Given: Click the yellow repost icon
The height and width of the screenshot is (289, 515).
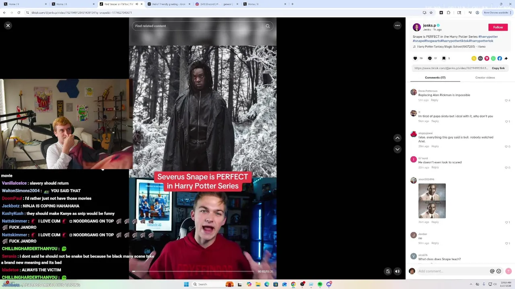Looking at the screenshot, I should (x=474, y=59).
